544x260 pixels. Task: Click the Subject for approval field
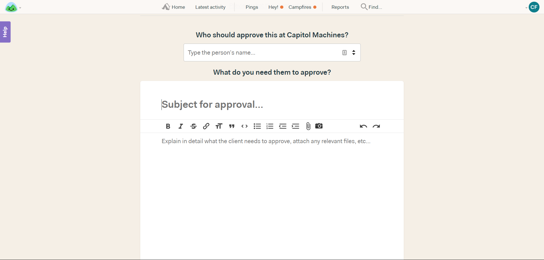272,104
